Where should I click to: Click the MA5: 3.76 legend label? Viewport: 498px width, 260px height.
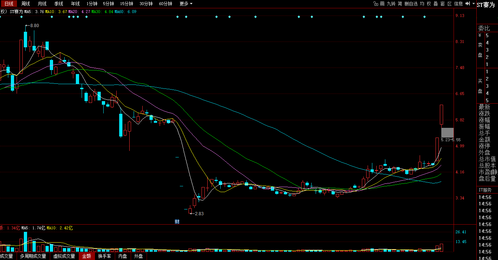coord(34,12)
